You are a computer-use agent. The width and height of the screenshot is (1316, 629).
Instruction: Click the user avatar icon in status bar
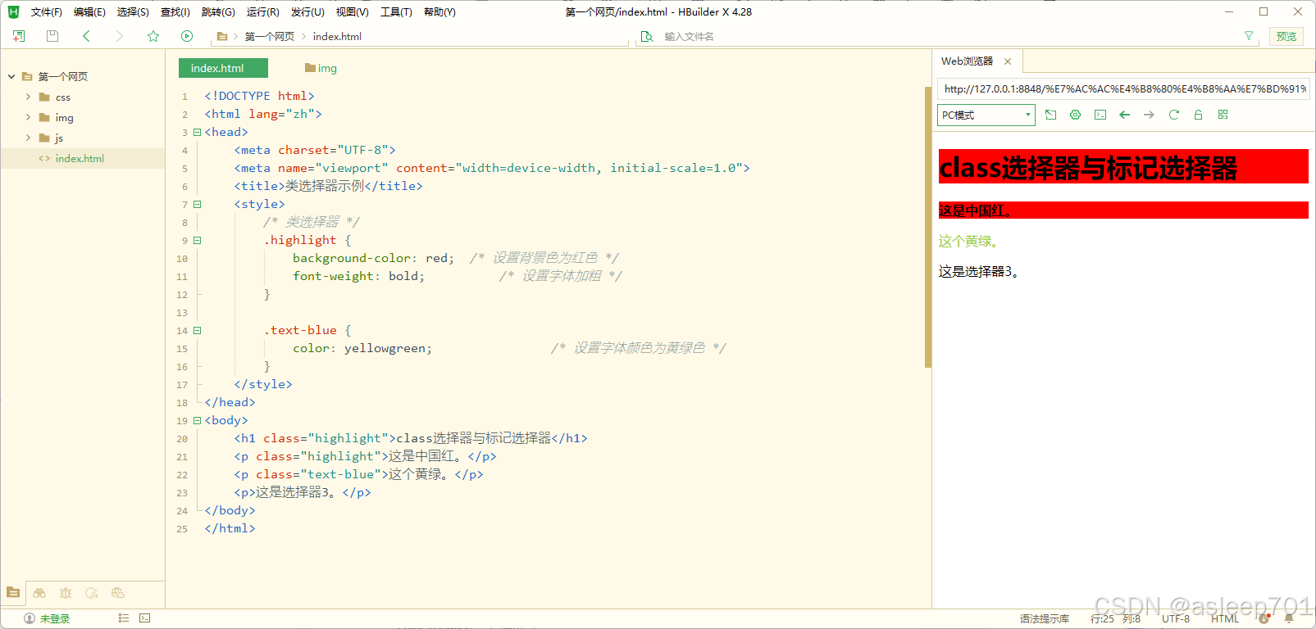[30, 618]
